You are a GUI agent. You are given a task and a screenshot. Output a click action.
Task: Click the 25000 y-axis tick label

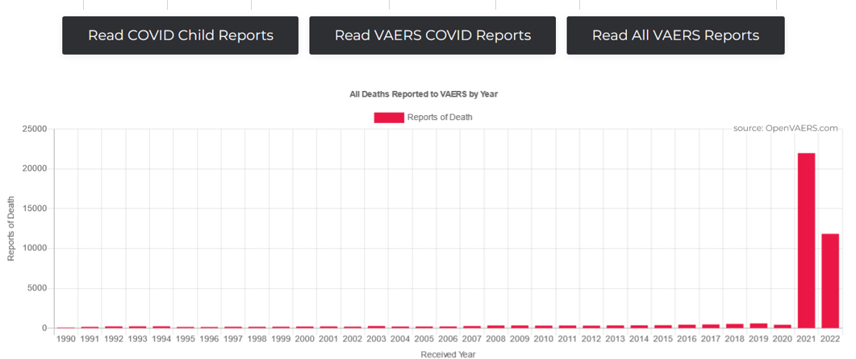pyautogui.click(x=33, y=129)
